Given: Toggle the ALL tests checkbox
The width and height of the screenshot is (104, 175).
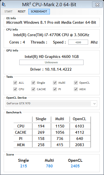Looking at the screenshot, I should pos(15,83).
